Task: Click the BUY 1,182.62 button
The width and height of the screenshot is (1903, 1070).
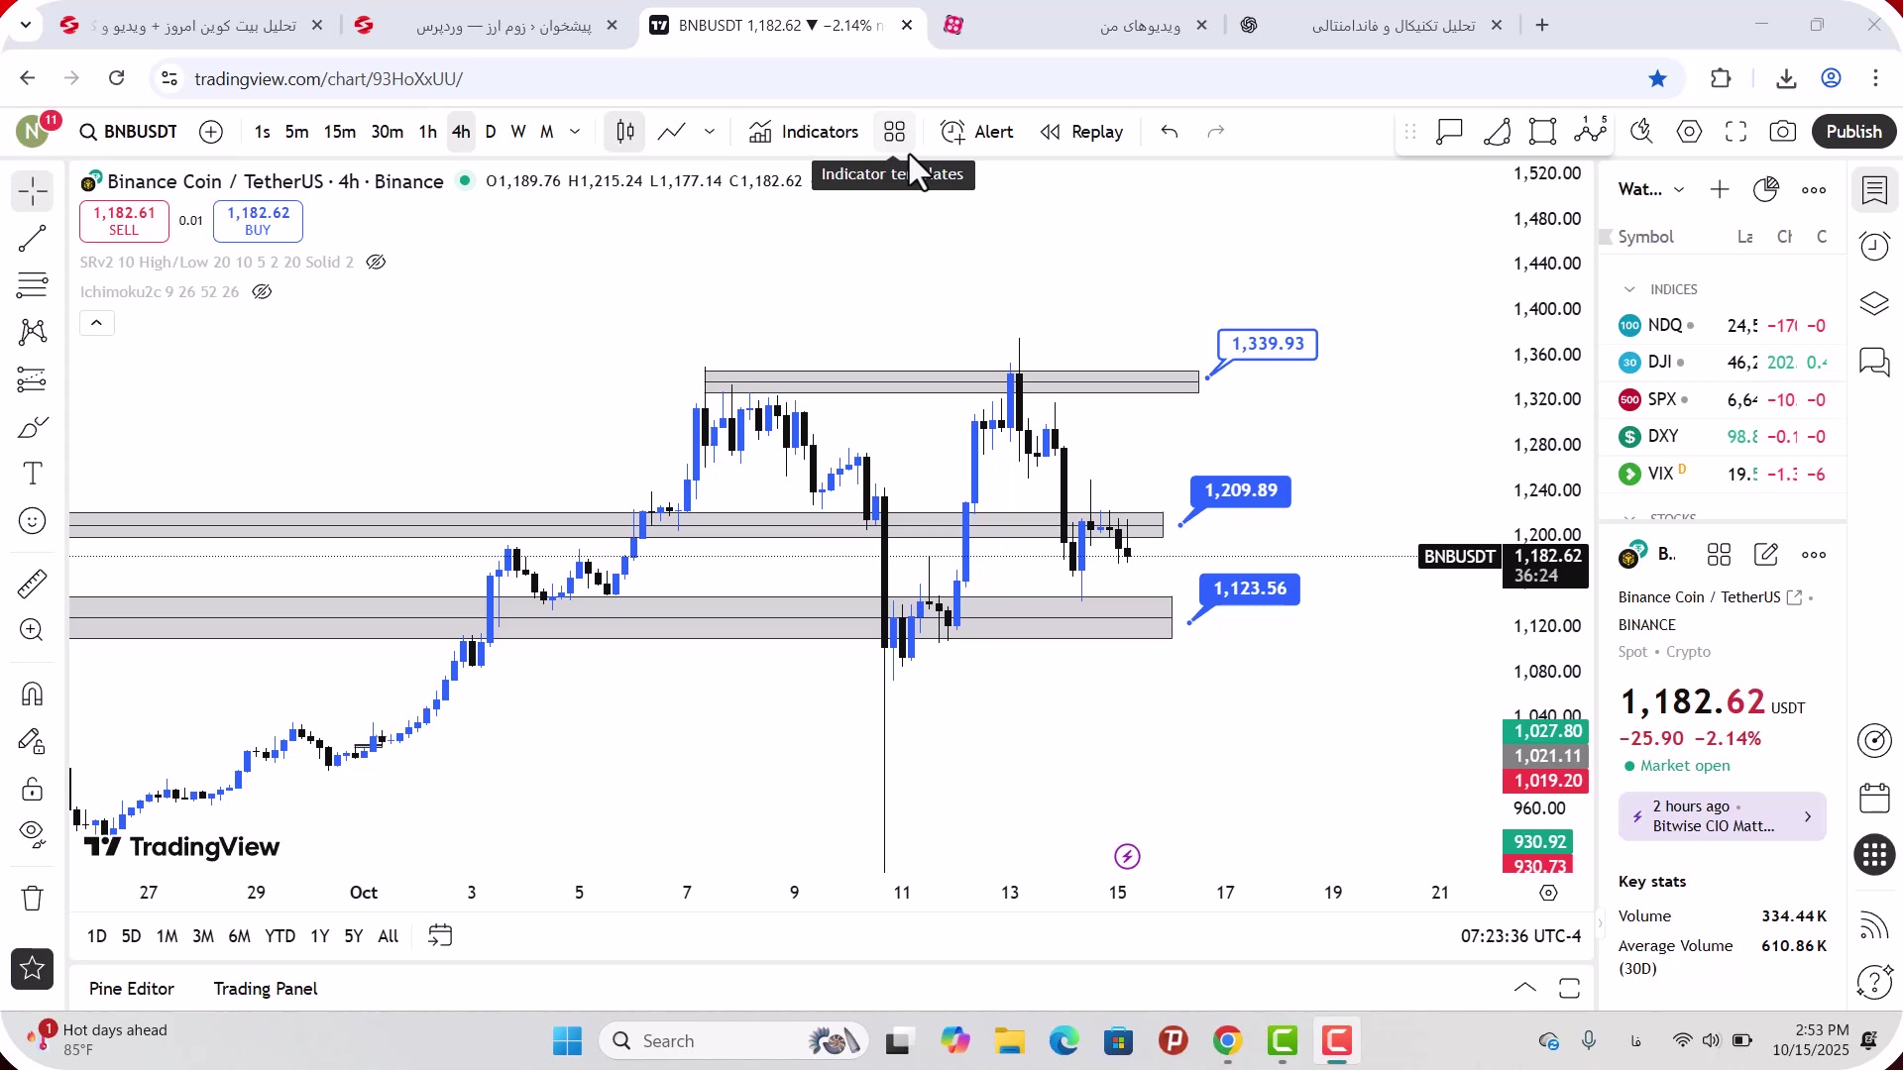Action: pos(258,221)
